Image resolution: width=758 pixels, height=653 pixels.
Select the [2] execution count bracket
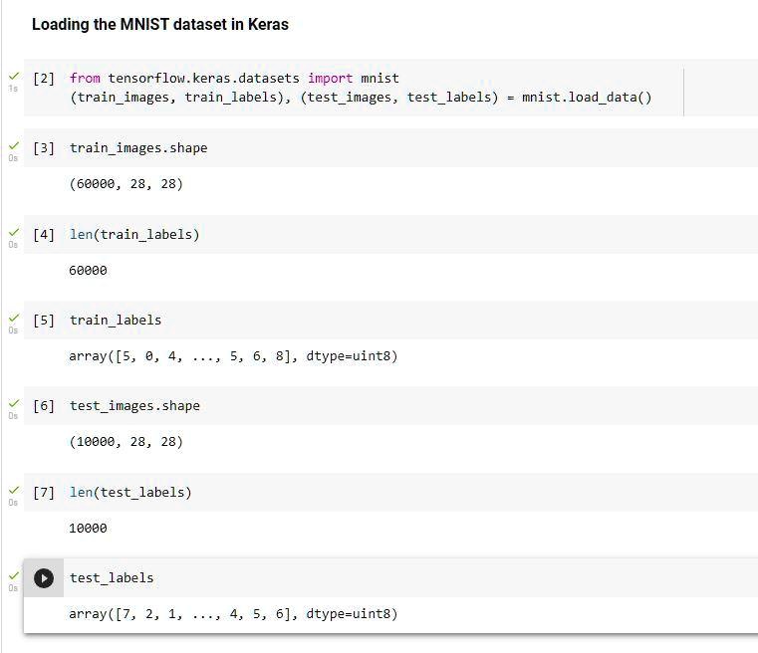click(x=44, y=79)
